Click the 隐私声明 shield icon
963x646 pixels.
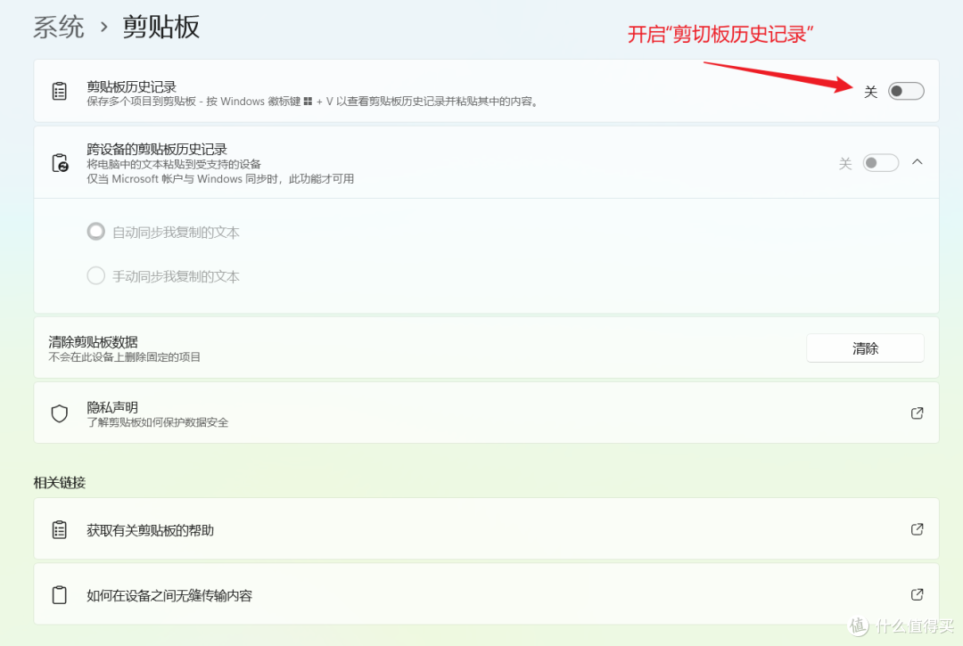point(60,413)
